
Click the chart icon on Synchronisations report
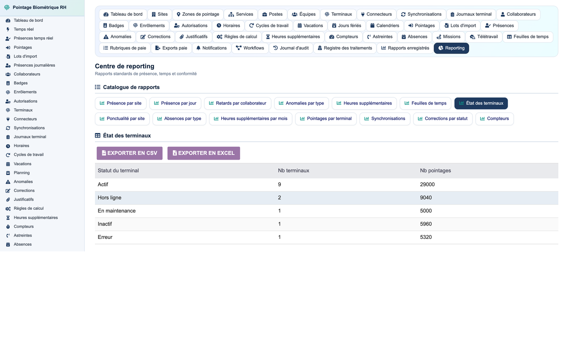coord(367,119)
